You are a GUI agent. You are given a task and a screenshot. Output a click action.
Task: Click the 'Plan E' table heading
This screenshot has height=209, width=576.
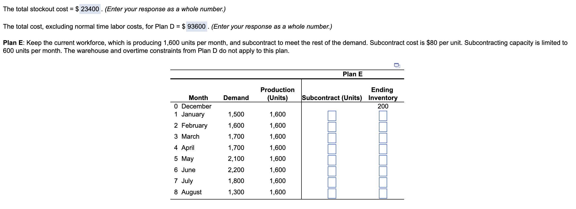pos(352,74)
